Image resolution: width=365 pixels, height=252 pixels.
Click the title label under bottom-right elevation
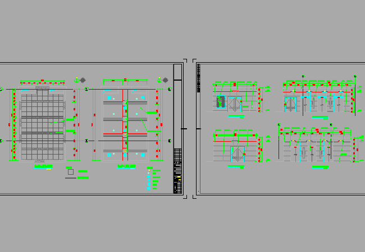320,167
